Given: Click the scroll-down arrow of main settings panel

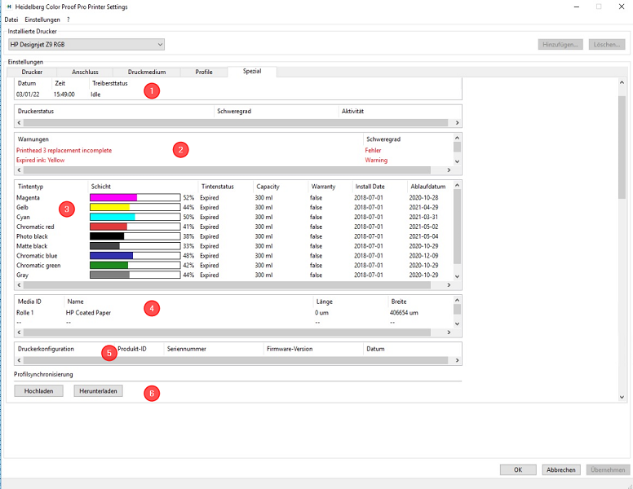Looking at the screenshot, I should point(622,397).
